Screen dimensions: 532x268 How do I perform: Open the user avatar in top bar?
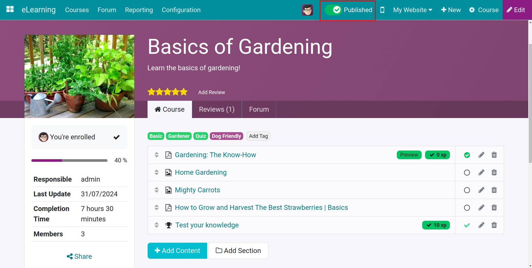(x=307, y=10)
